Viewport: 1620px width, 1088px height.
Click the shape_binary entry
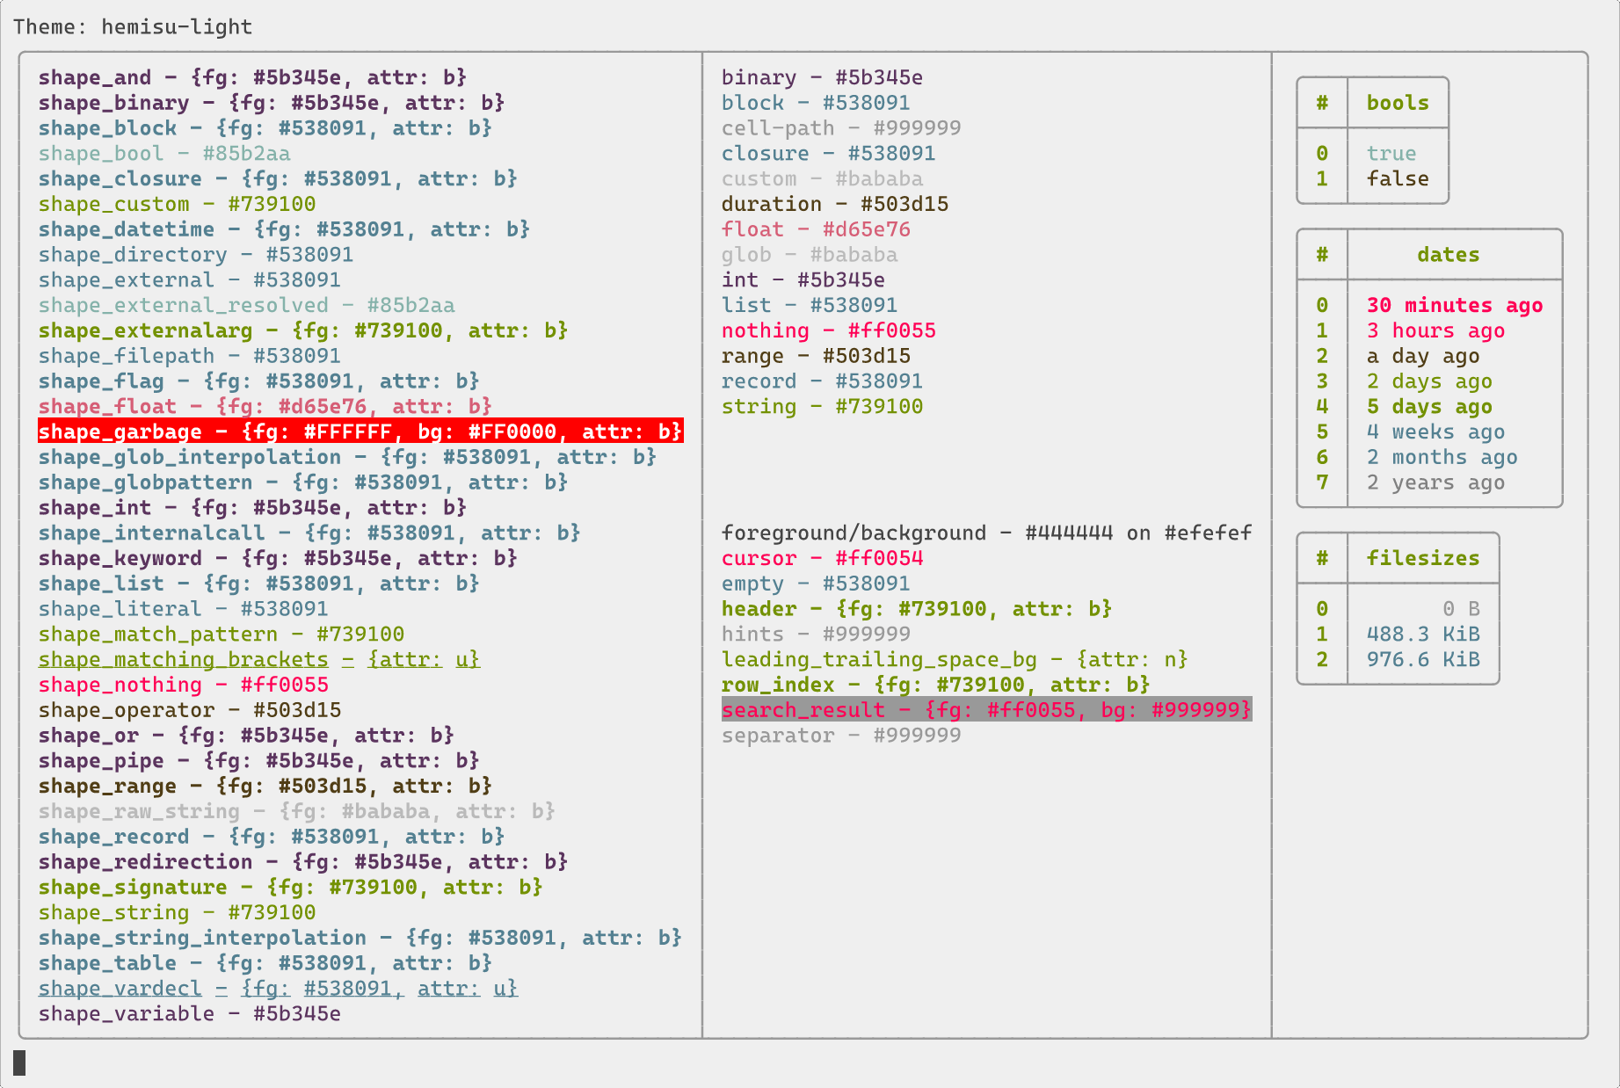[x=272, y=103]
